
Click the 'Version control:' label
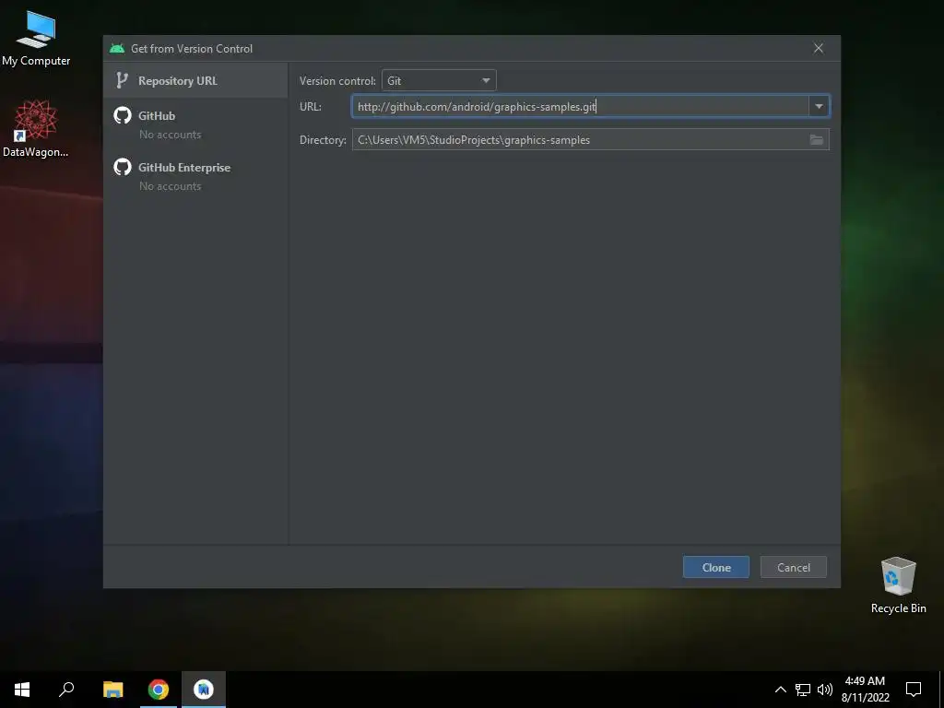[x=337, y=81]
